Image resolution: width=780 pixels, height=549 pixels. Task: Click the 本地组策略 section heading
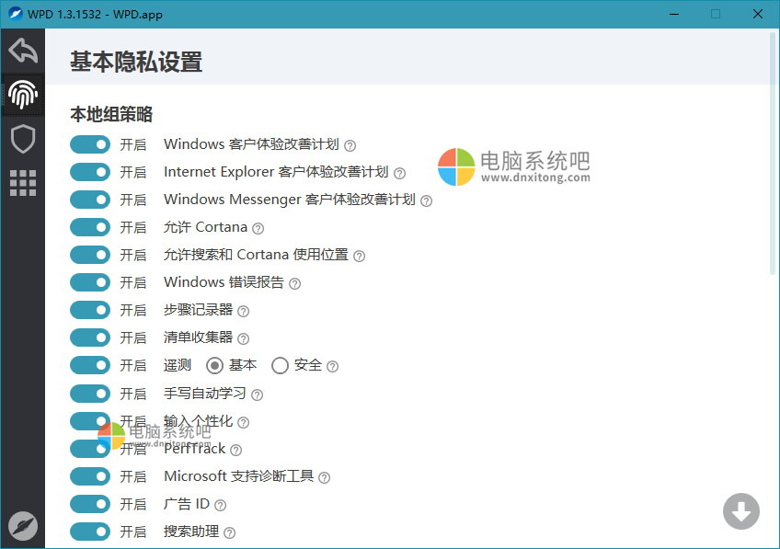coord(111,114)
